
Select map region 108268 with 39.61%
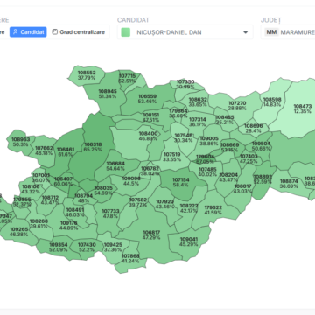point(38,223)
